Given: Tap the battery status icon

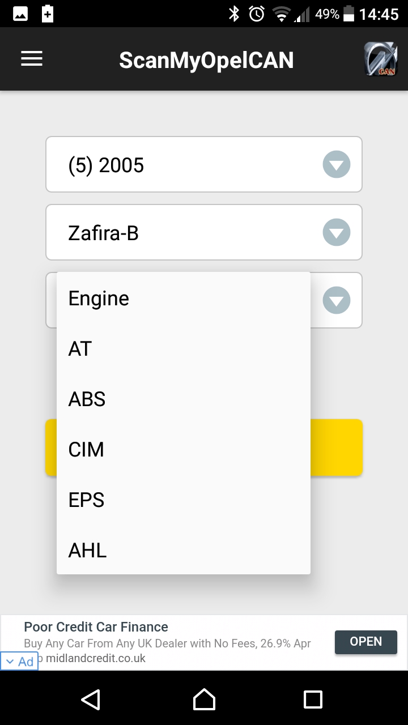Looking at the screenshot, I should click(x=349, y=14).
